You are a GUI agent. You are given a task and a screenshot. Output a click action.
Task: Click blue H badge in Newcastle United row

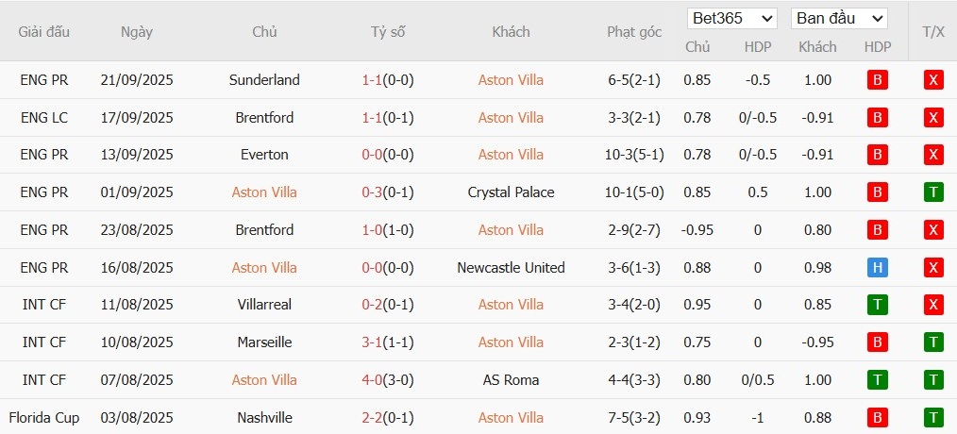coord(877,268)
